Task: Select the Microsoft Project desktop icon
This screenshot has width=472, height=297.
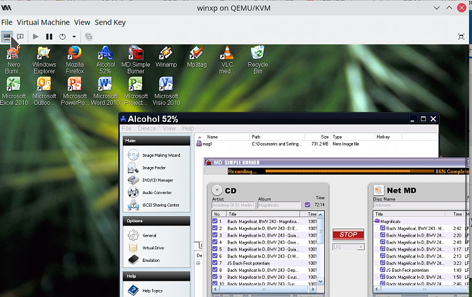Action: [136, 91]
